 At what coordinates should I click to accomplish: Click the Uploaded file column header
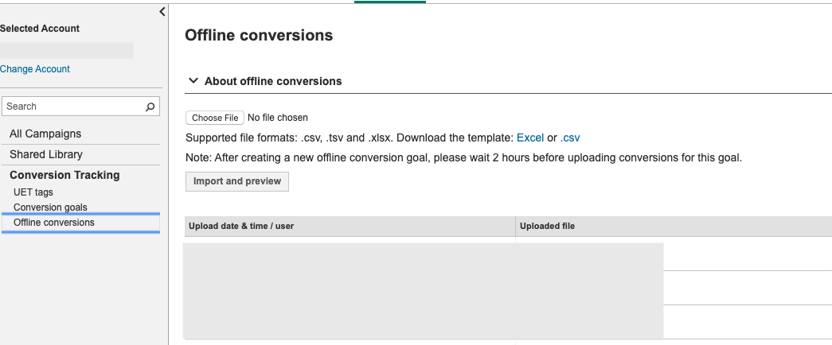547,227
